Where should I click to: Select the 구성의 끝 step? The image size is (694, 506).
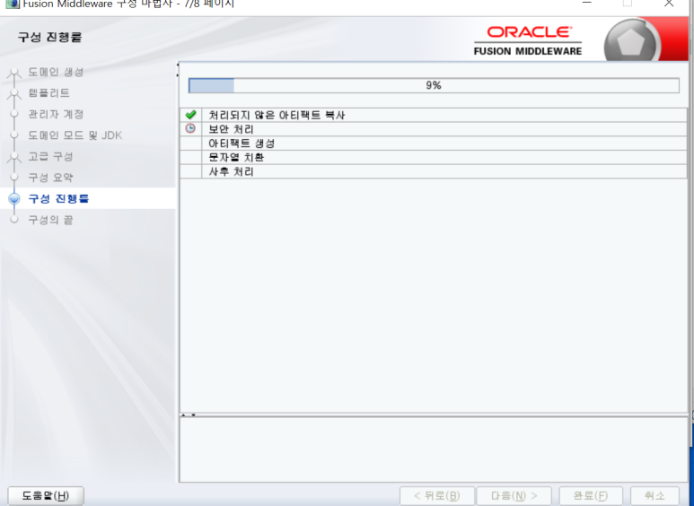(x=51, y=220)
